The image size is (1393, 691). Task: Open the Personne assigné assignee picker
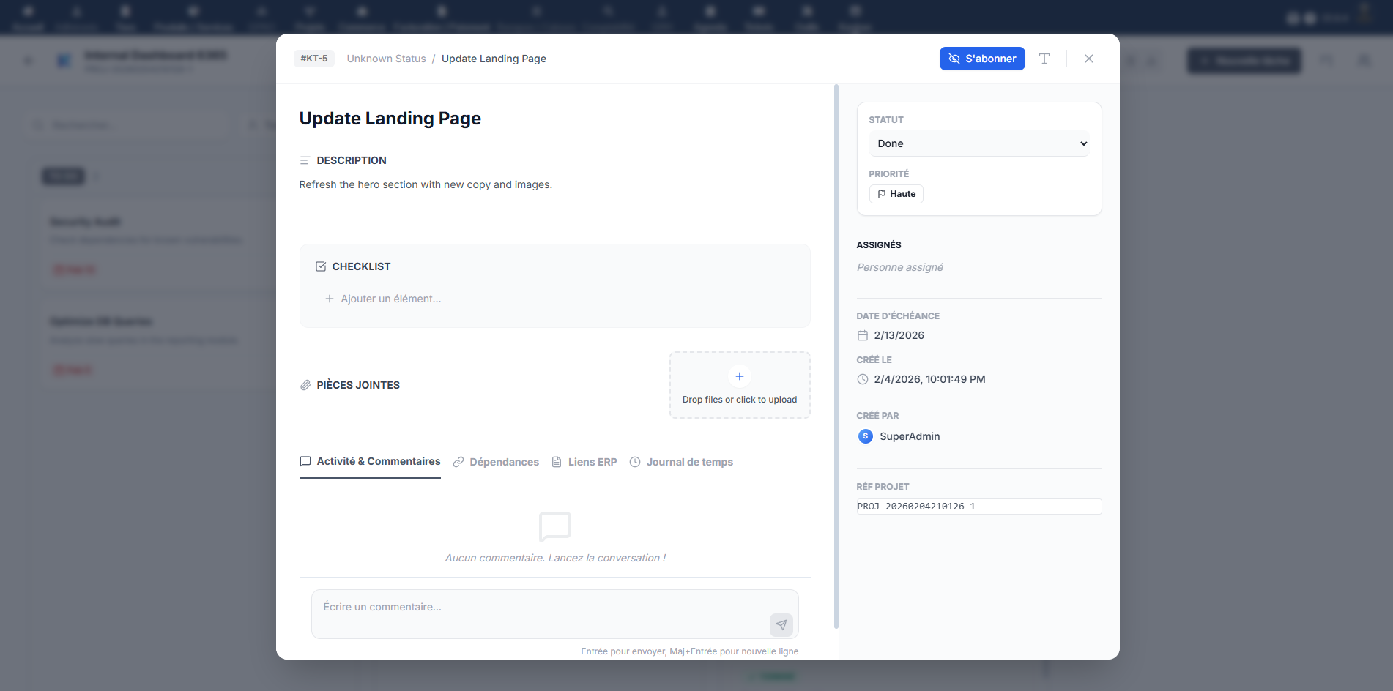(x=899, y=267)
